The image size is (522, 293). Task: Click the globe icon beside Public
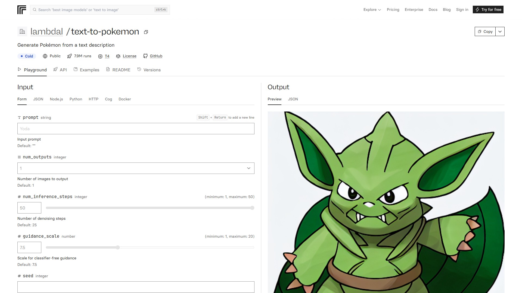point(45,56)
